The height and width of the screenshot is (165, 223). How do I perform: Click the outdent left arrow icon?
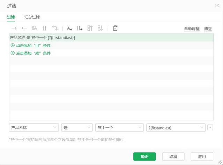tap(24, 28)
